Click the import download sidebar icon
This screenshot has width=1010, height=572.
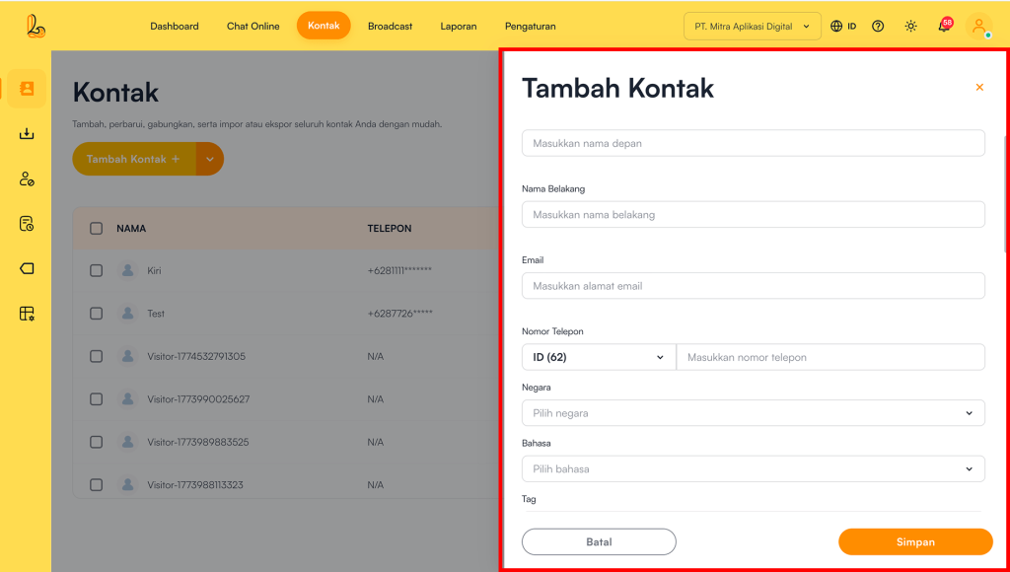[x=27, y=134]
